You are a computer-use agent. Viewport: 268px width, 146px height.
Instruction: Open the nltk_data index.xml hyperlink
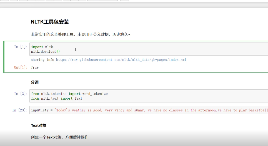[x=121, y=60]
